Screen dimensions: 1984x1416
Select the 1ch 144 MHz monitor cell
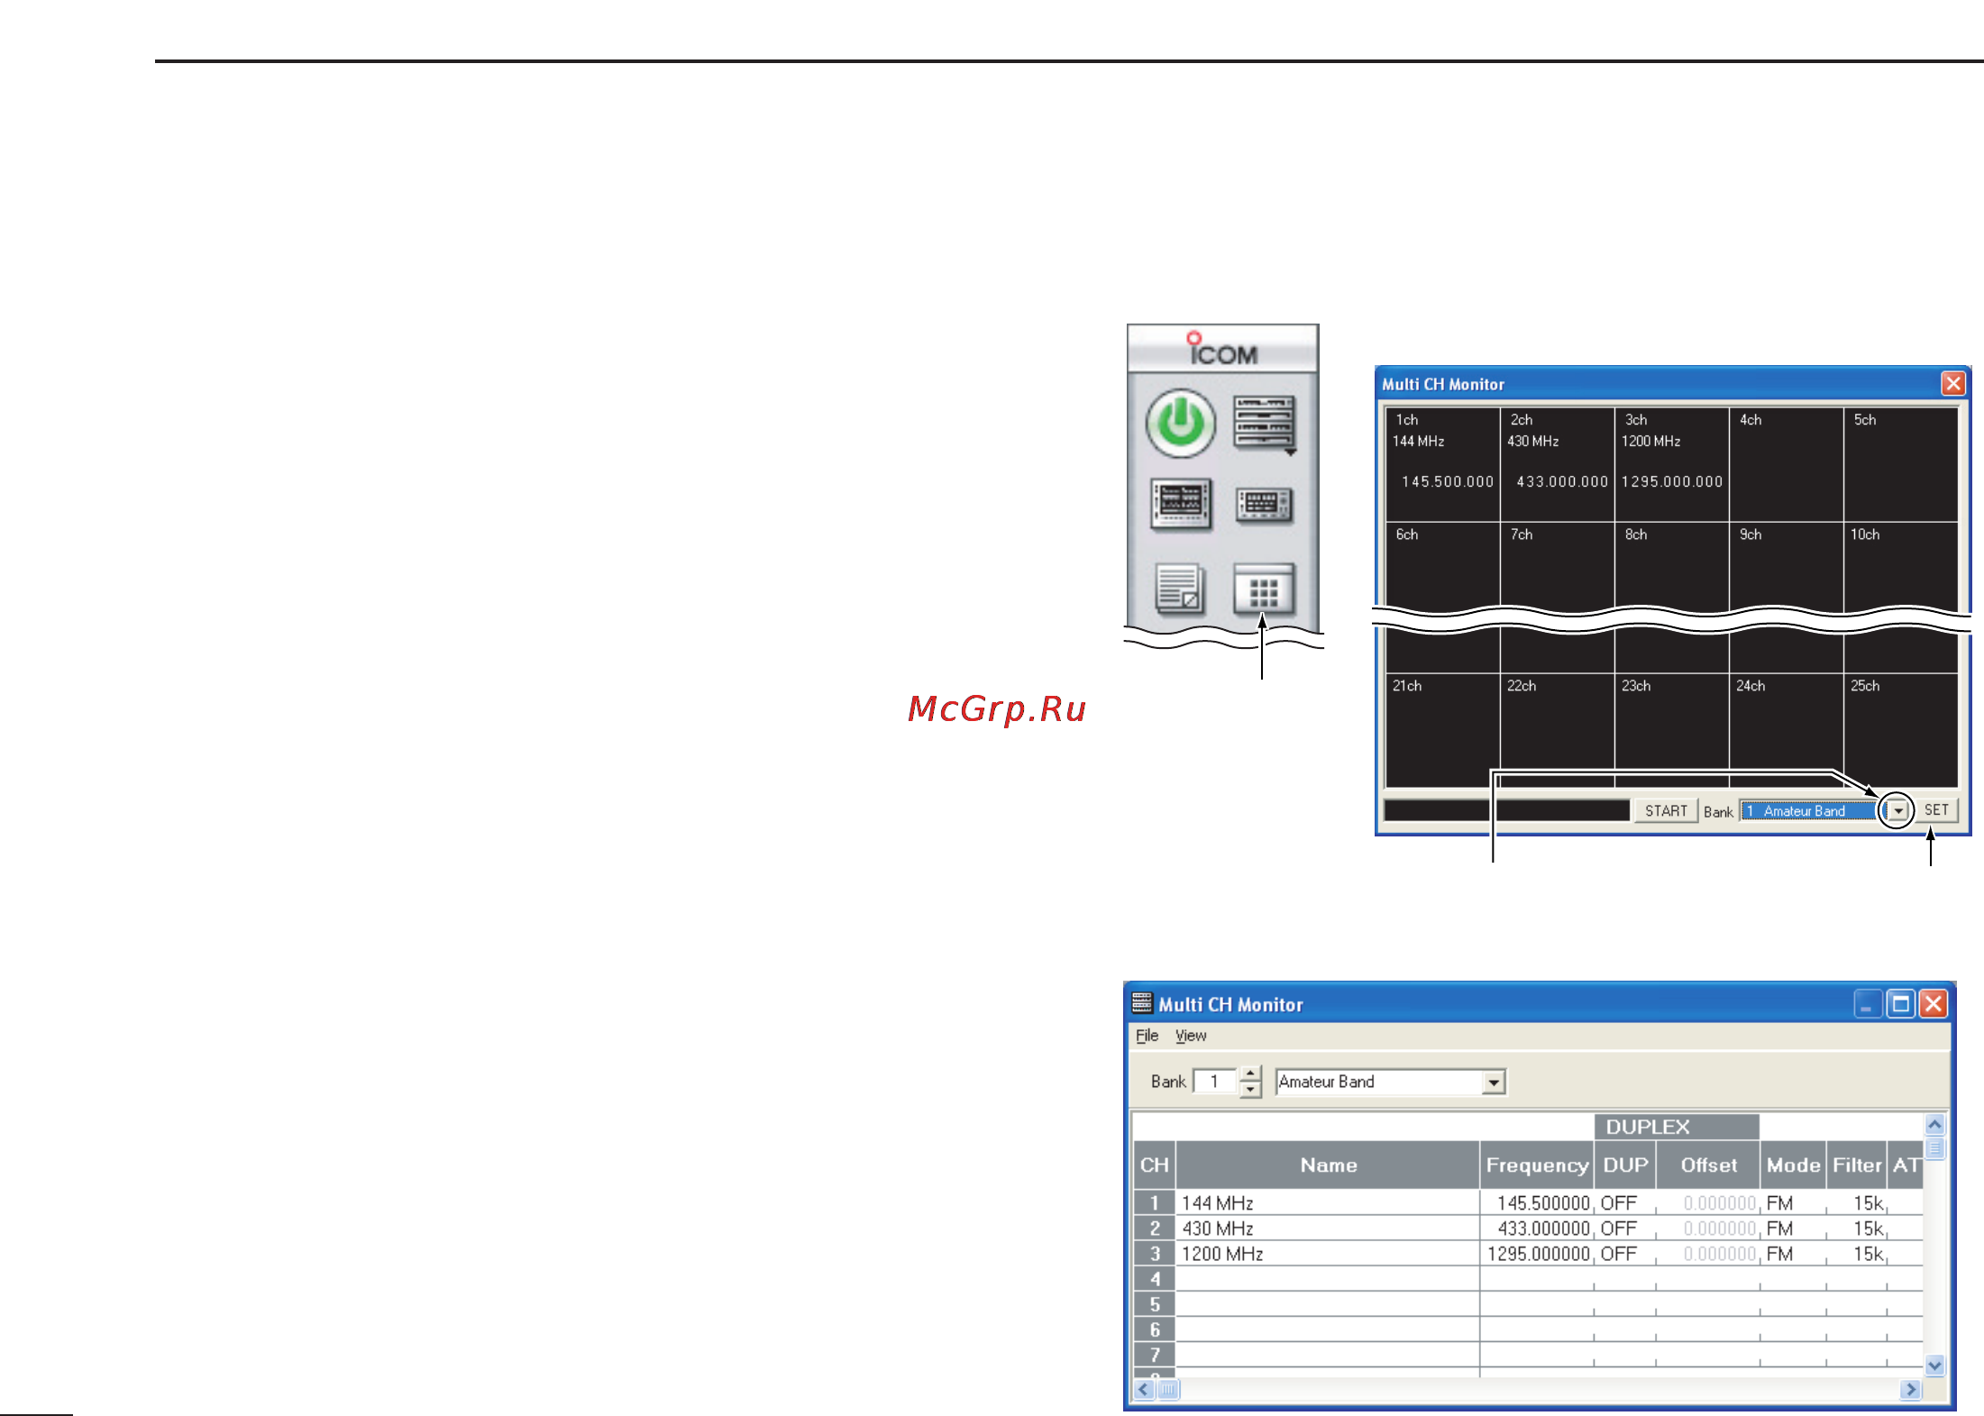point(1442,464)
